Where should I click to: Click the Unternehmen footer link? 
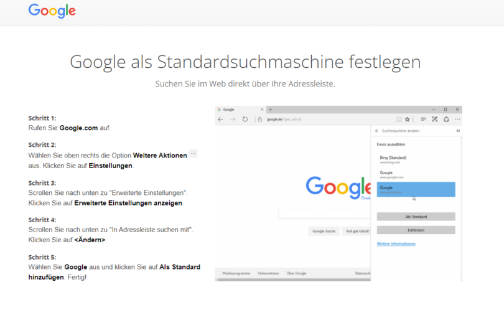click(x=268, y=273)
